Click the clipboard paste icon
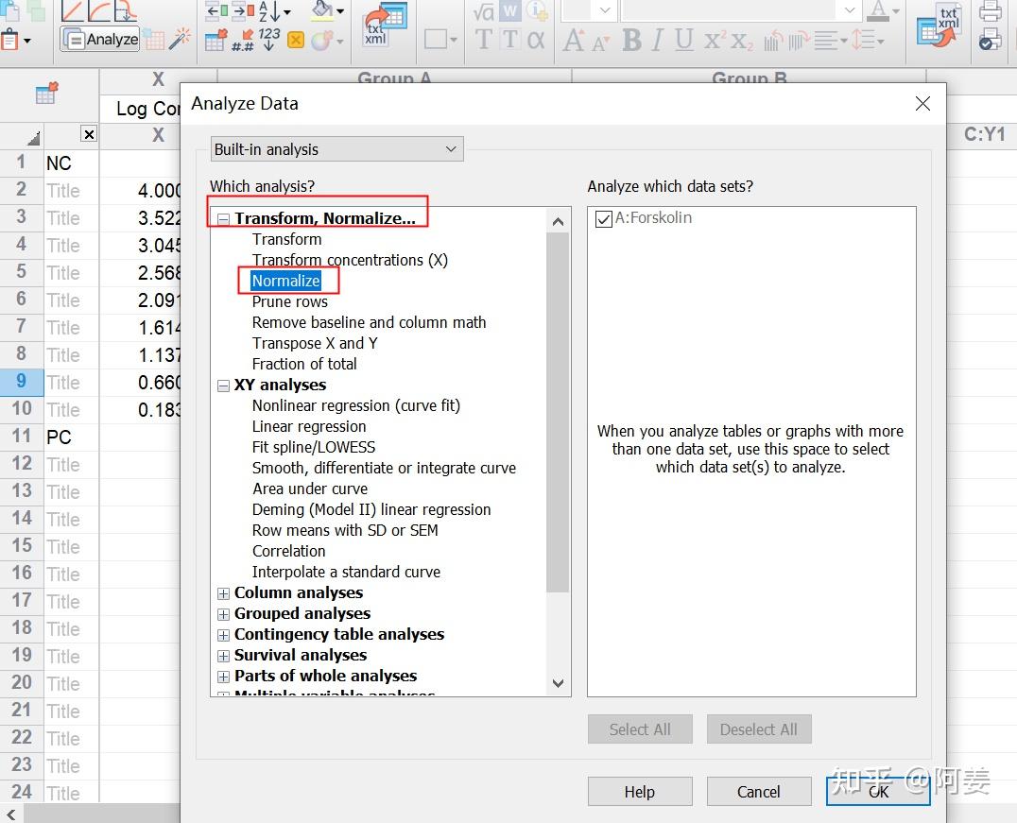The width and height of the screenshot is (1017, 823). [x=9, y=41]
